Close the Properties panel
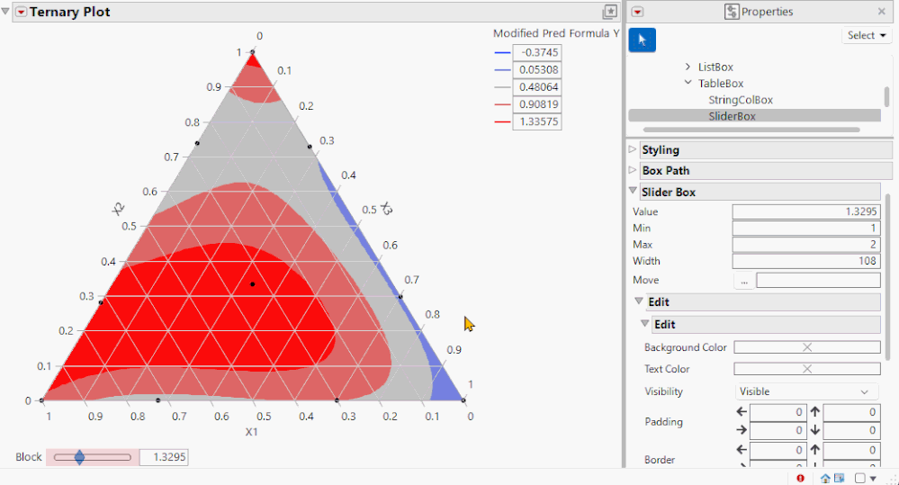This screenshot has width=899, height=485. [x=881, y=12]
